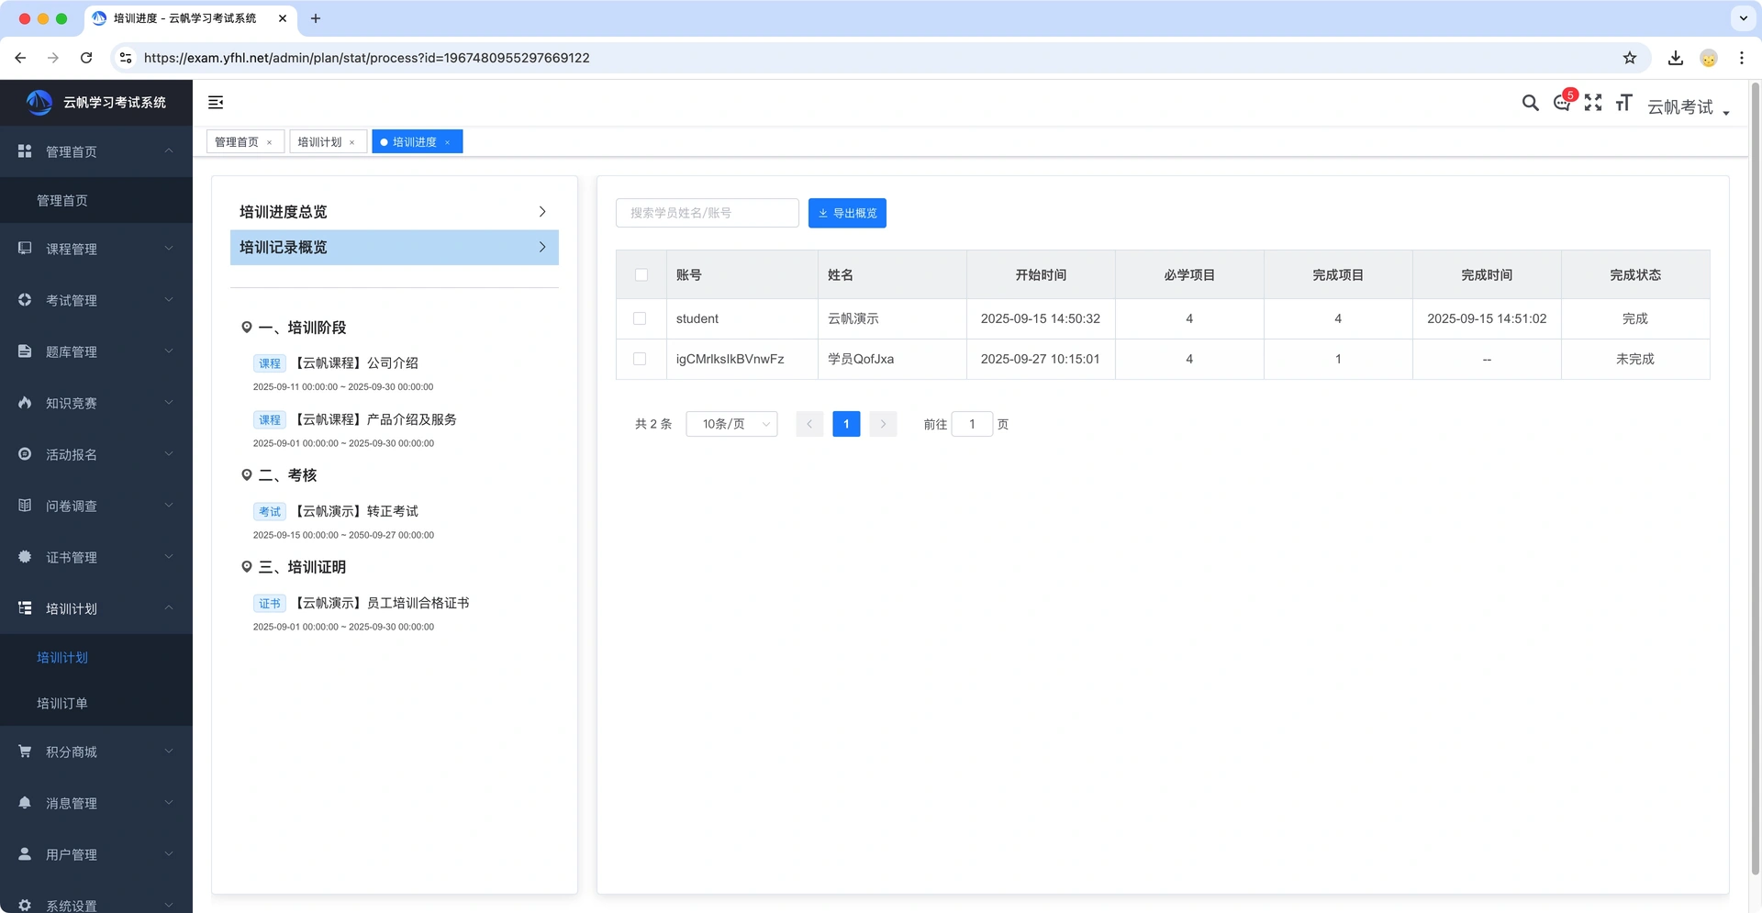Open the search magnifier icon in header
Screen dimensions: 1762x913
click(1530, 103)
